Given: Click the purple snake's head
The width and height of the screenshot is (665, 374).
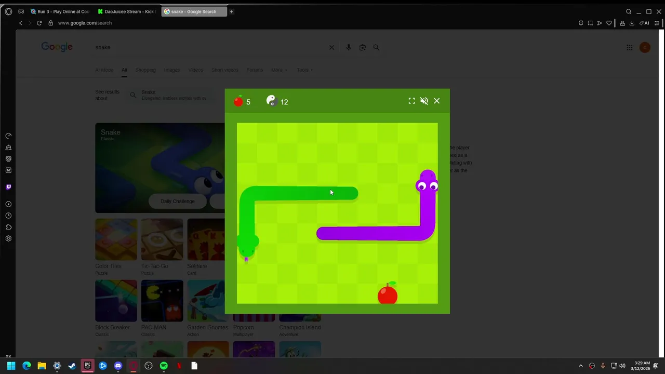Looking at the screenshot, I should 427,182.
